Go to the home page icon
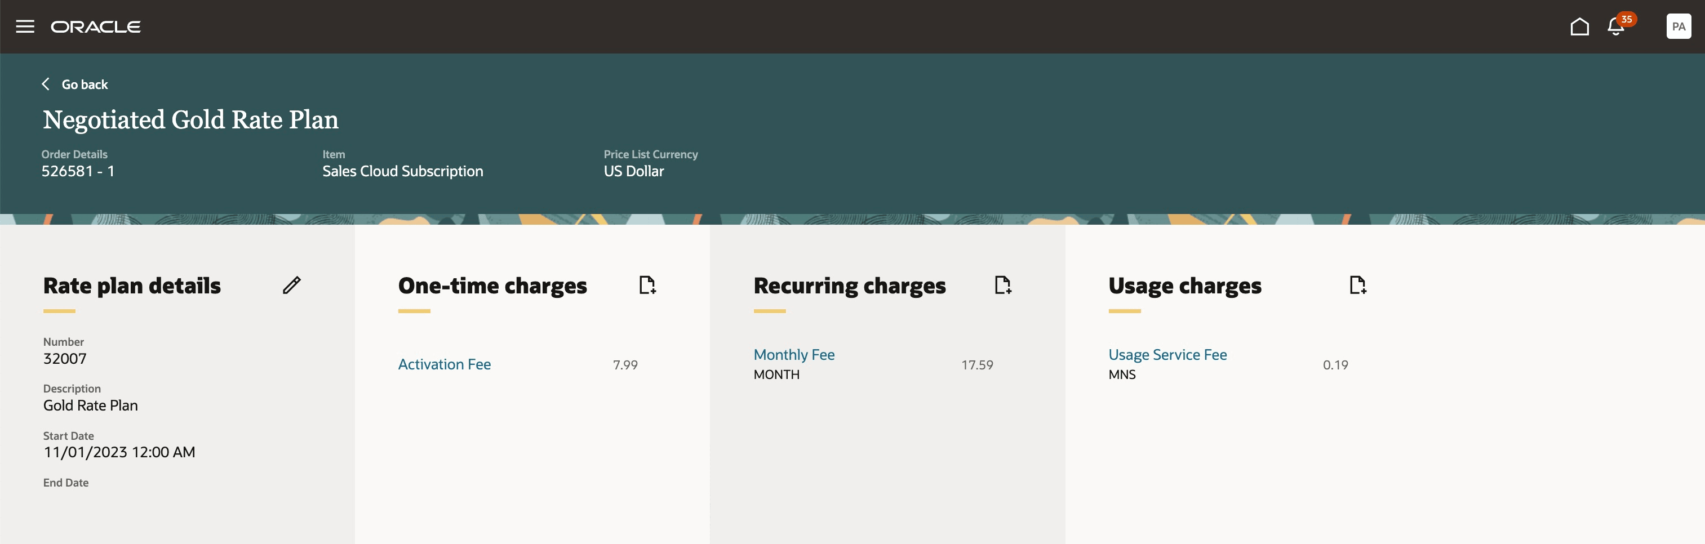The image size is (1705, 544). (1579, 26)
